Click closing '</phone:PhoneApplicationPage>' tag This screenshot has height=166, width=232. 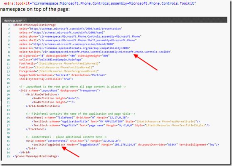[x=36, y=156]
